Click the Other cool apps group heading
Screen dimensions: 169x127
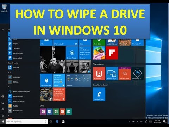click(x=98, y=64)
